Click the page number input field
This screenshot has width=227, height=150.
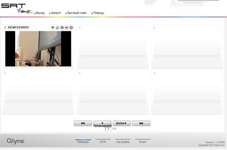point(108,129)
